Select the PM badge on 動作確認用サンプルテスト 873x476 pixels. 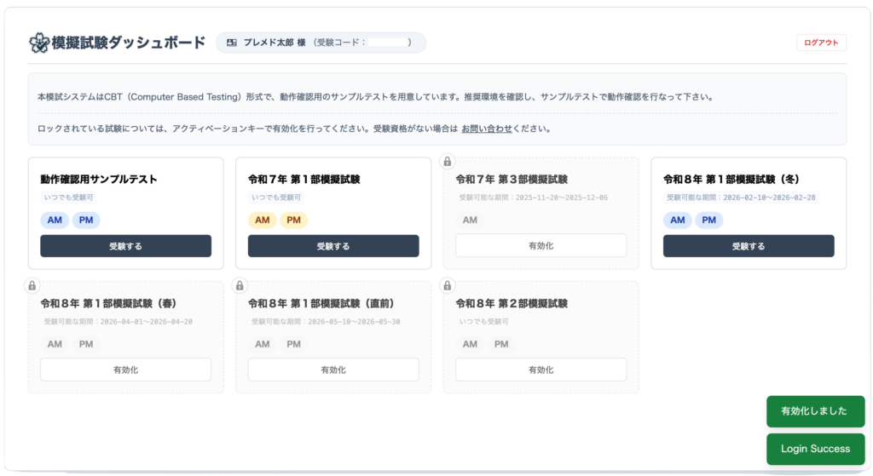click(x=86, y=221)
